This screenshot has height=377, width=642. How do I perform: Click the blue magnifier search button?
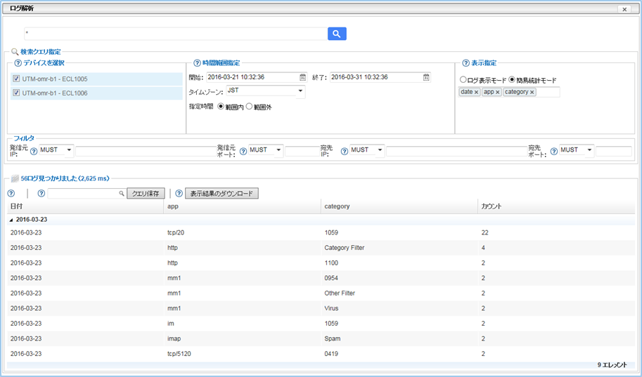[x=337, y=34]
